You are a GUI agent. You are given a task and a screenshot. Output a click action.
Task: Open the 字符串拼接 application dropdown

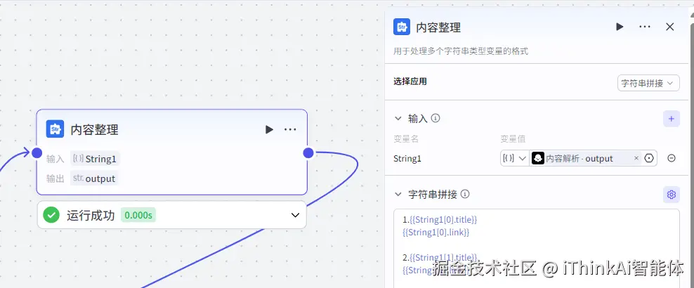click(648, 83)
